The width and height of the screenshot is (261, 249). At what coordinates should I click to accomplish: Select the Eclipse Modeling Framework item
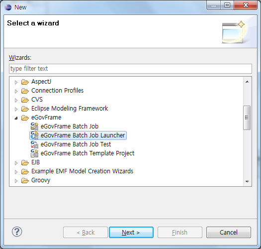click(x=70, y=109)
